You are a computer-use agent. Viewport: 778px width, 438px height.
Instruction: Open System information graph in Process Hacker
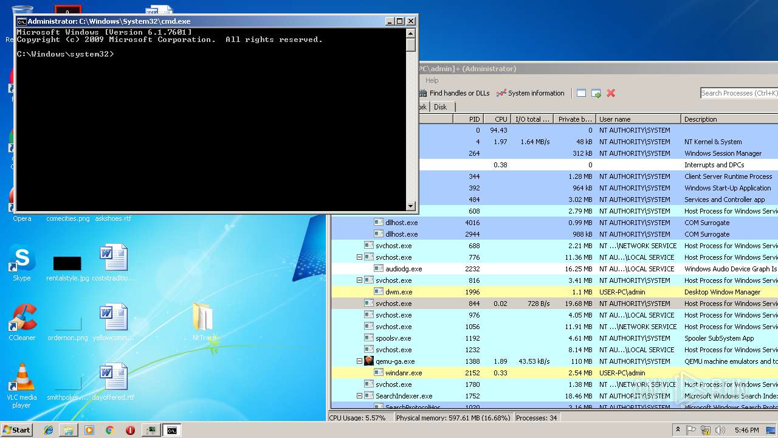[x=530, y=93]
